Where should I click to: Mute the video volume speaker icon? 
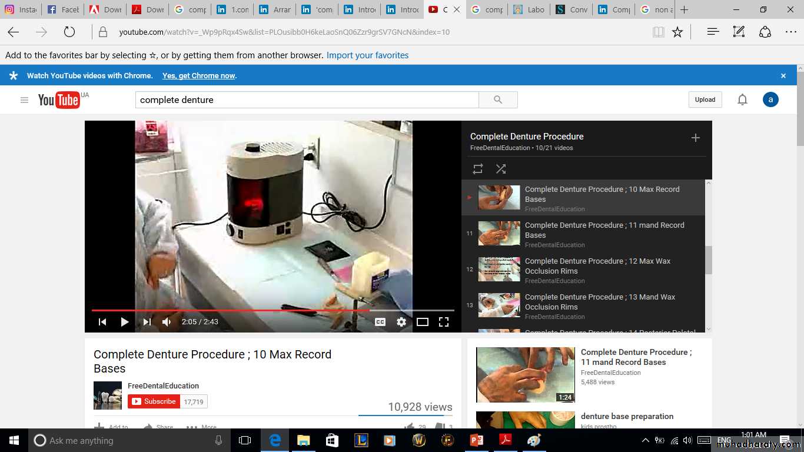point(167,322)
